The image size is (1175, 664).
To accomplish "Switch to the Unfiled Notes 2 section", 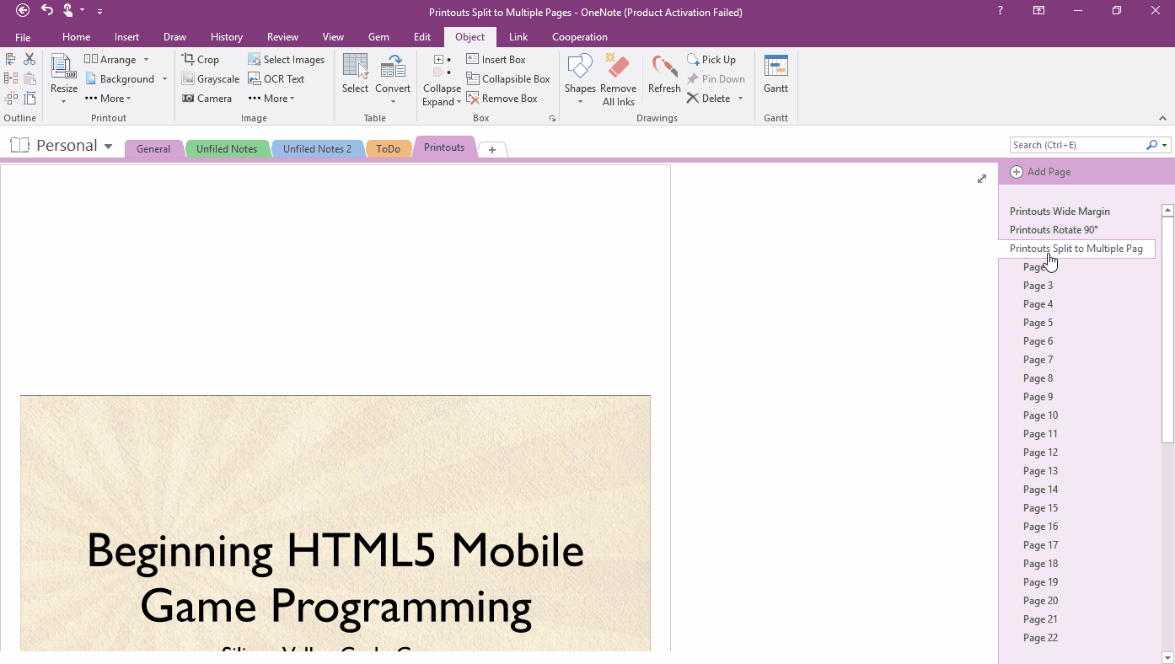I will [317, 149].
